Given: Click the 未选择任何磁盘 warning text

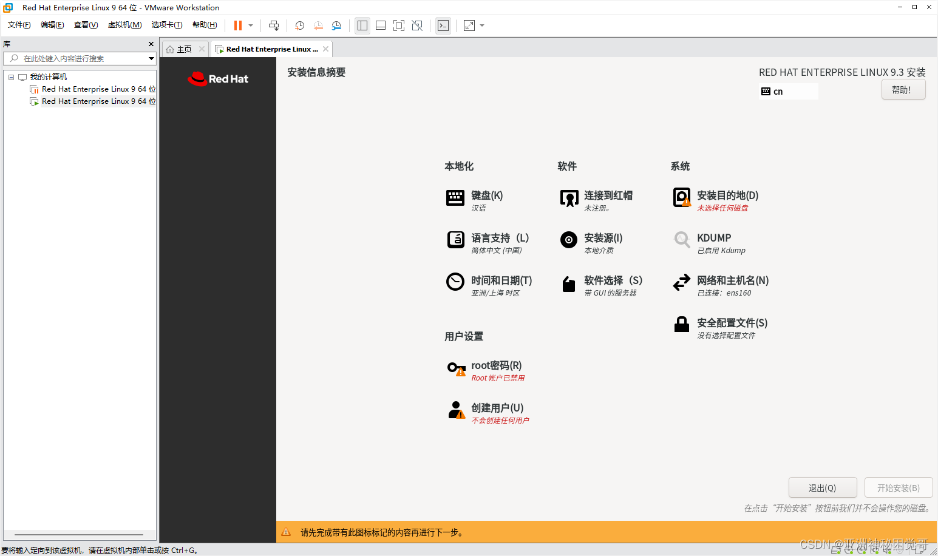Looking at the screenshot, I should tap(722, 208).
